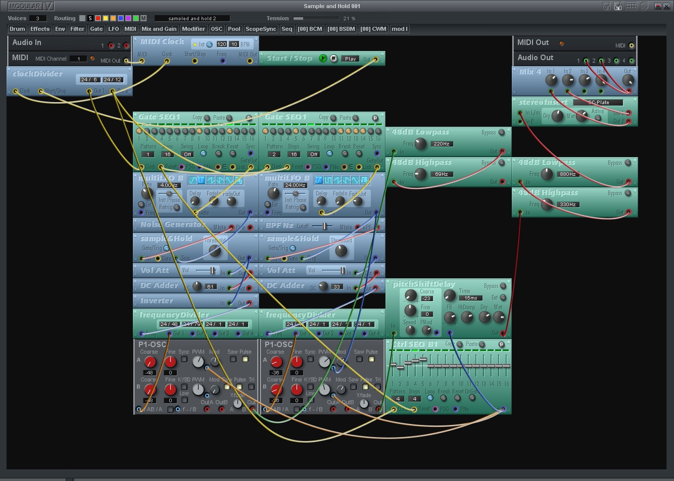This screenshot has height=481, width=674.
Task: Click the stop button on Start/Stop module
Action: pos(333,59)
